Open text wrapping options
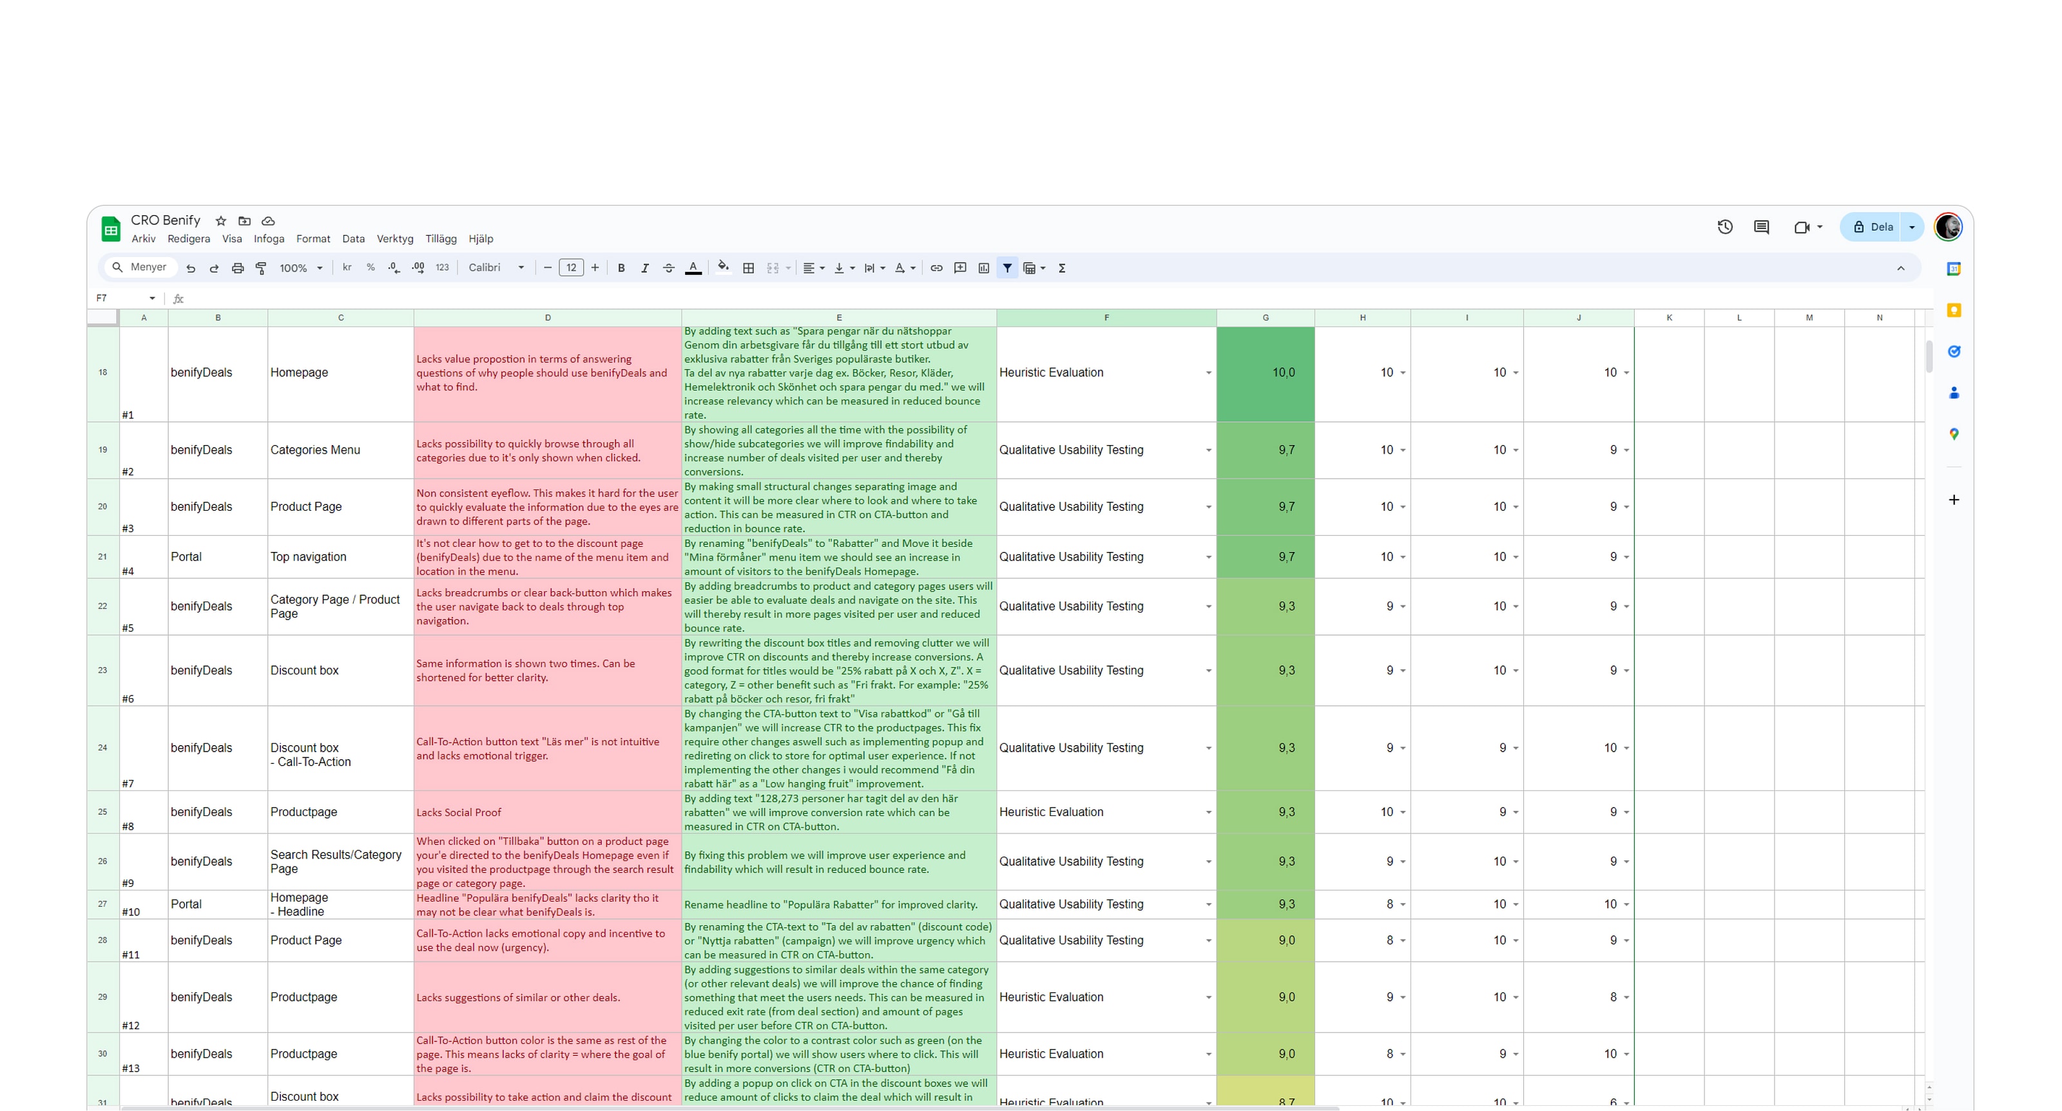The width and height of the screenshot is (2062, 1111). (x=875, y=268)
